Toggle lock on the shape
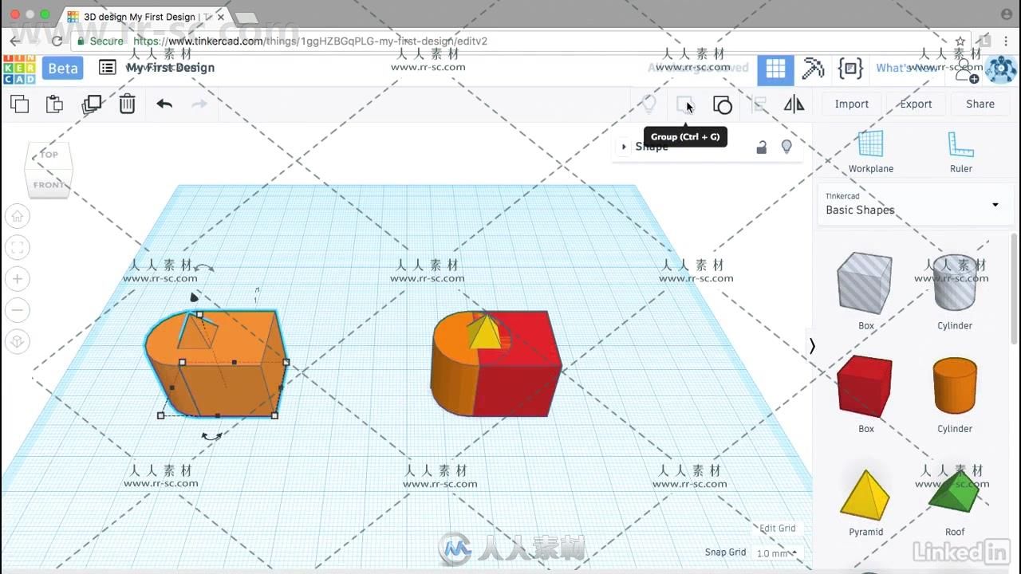 (762, 147)
